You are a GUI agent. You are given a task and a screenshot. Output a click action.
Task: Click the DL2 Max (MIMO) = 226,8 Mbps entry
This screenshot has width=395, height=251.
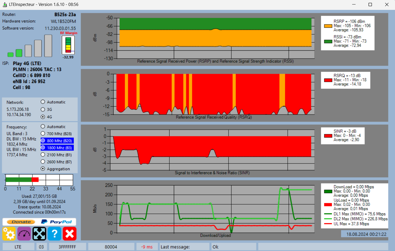[361, 219]
